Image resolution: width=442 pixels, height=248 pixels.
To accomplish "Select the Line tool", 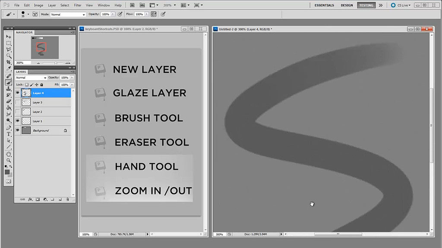I will [x=9, y=147].
